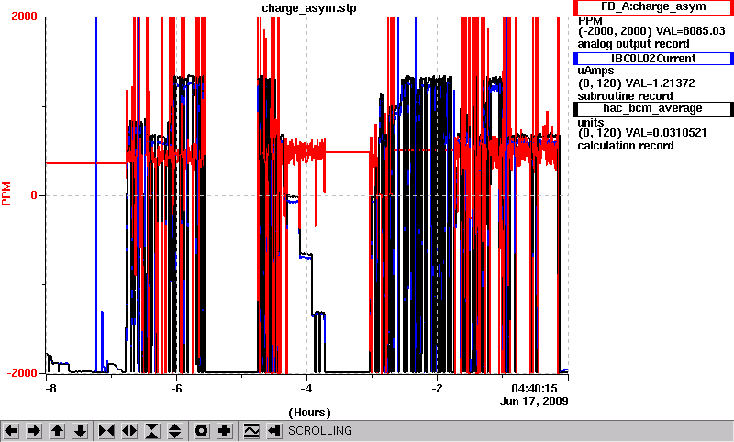
Task: Click the -2 hours x-axis tick label
Action: (437, 389)
